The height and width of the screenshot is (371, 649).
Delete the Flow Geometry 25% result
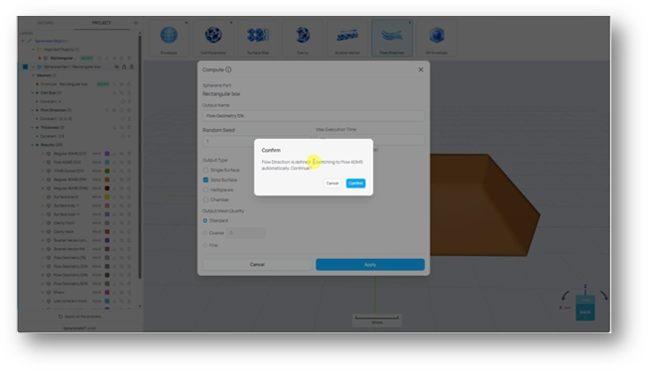click(129, 267)
